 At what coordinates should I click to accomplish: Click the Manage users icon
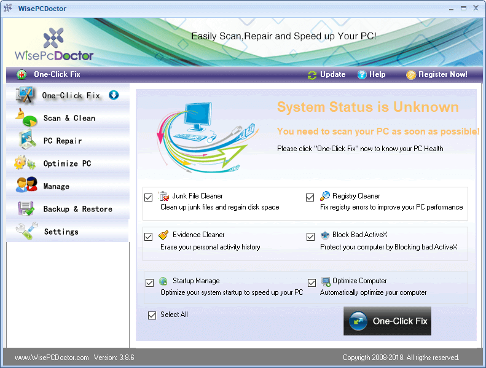[26, 185]
